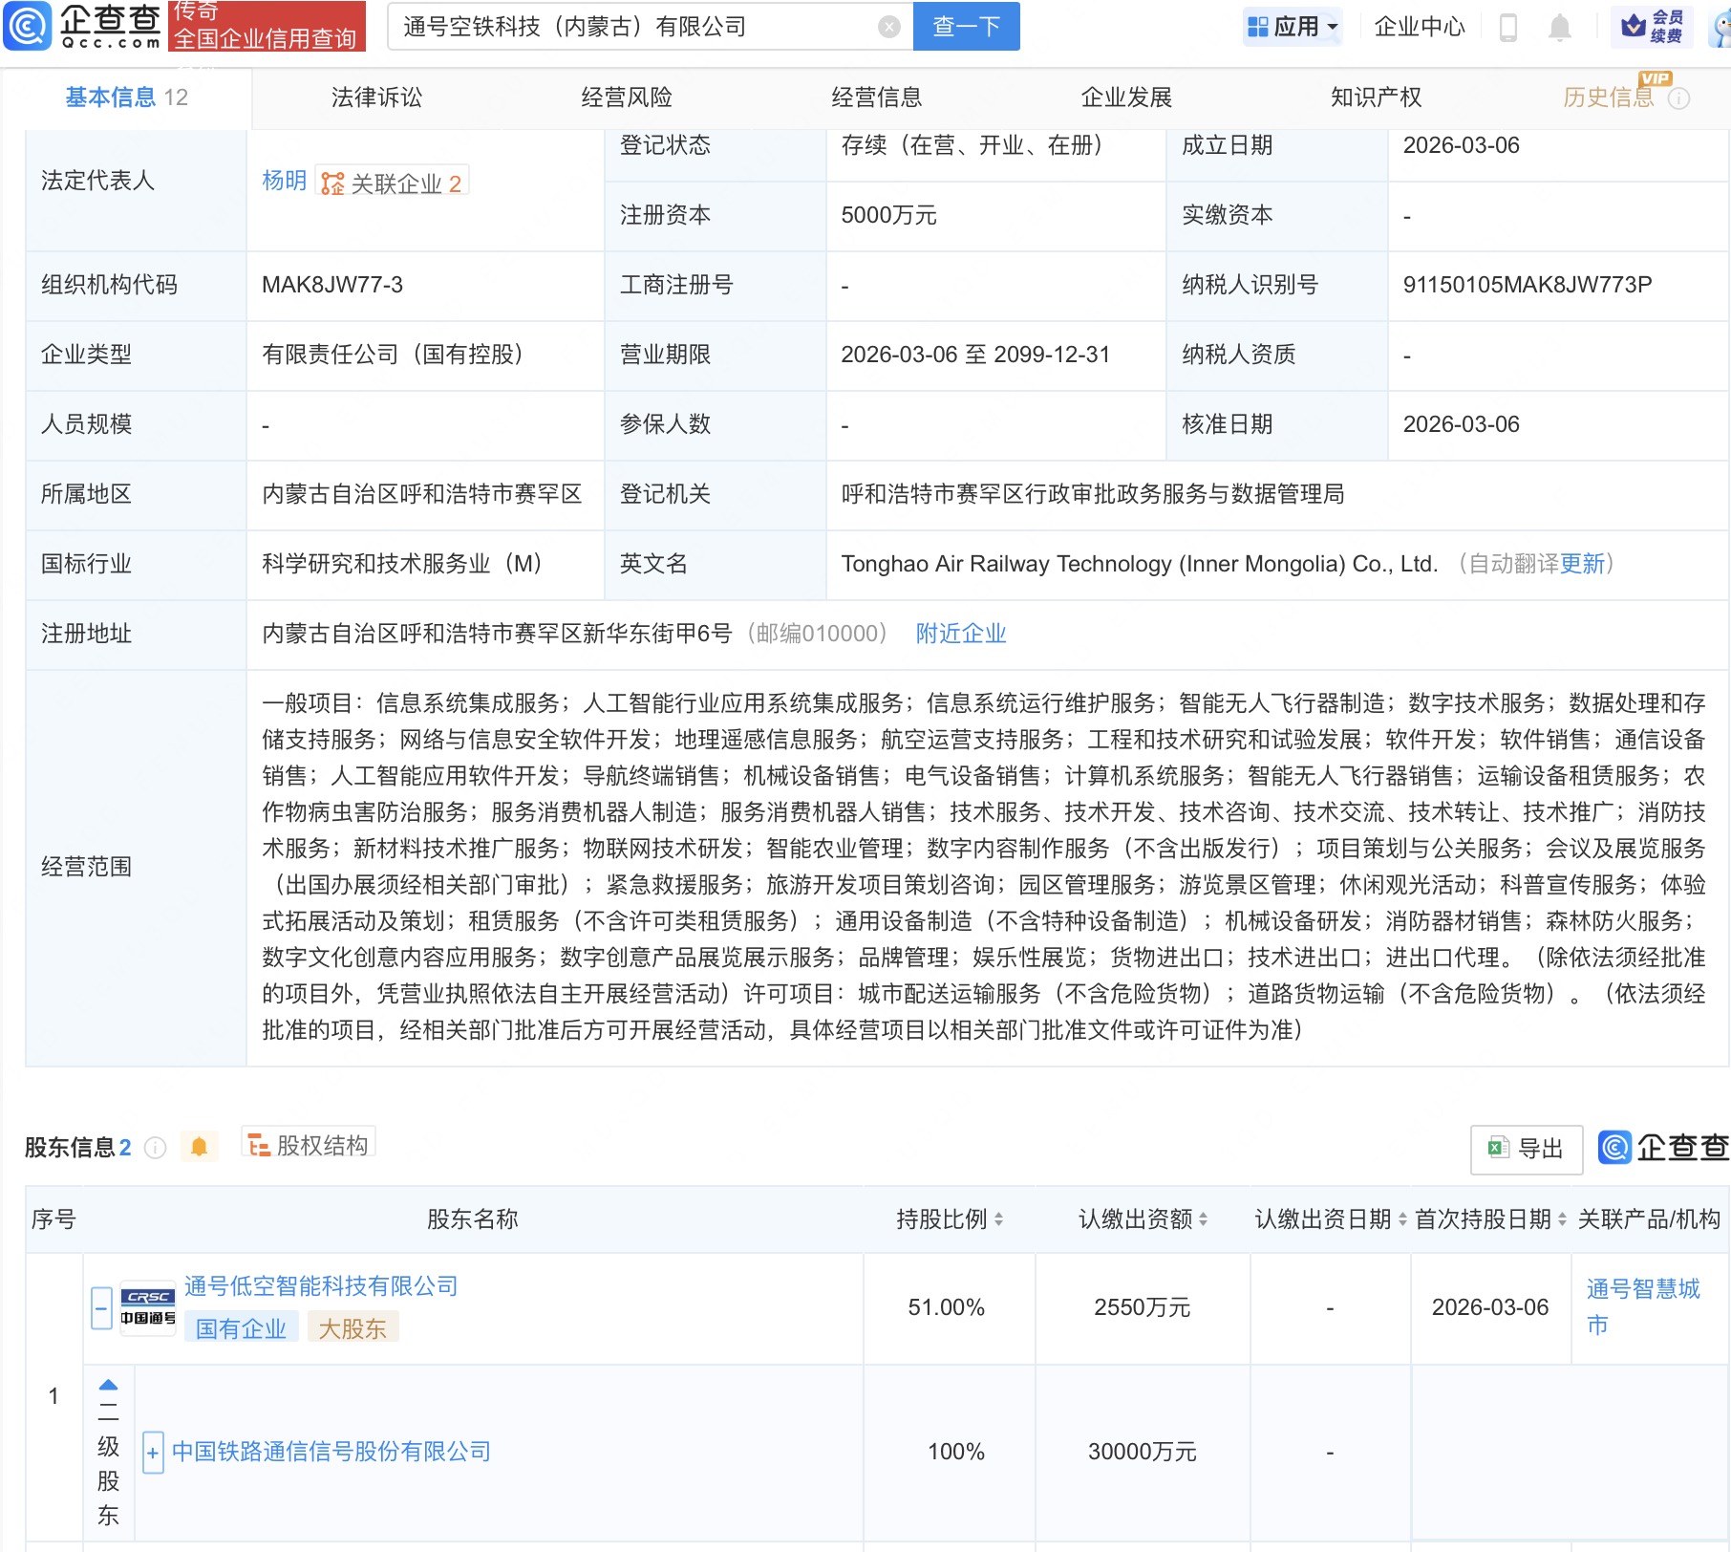Click the 会员续费 crown icon
Viewport: 1731px width, 1552px height.
[1635, 26]
